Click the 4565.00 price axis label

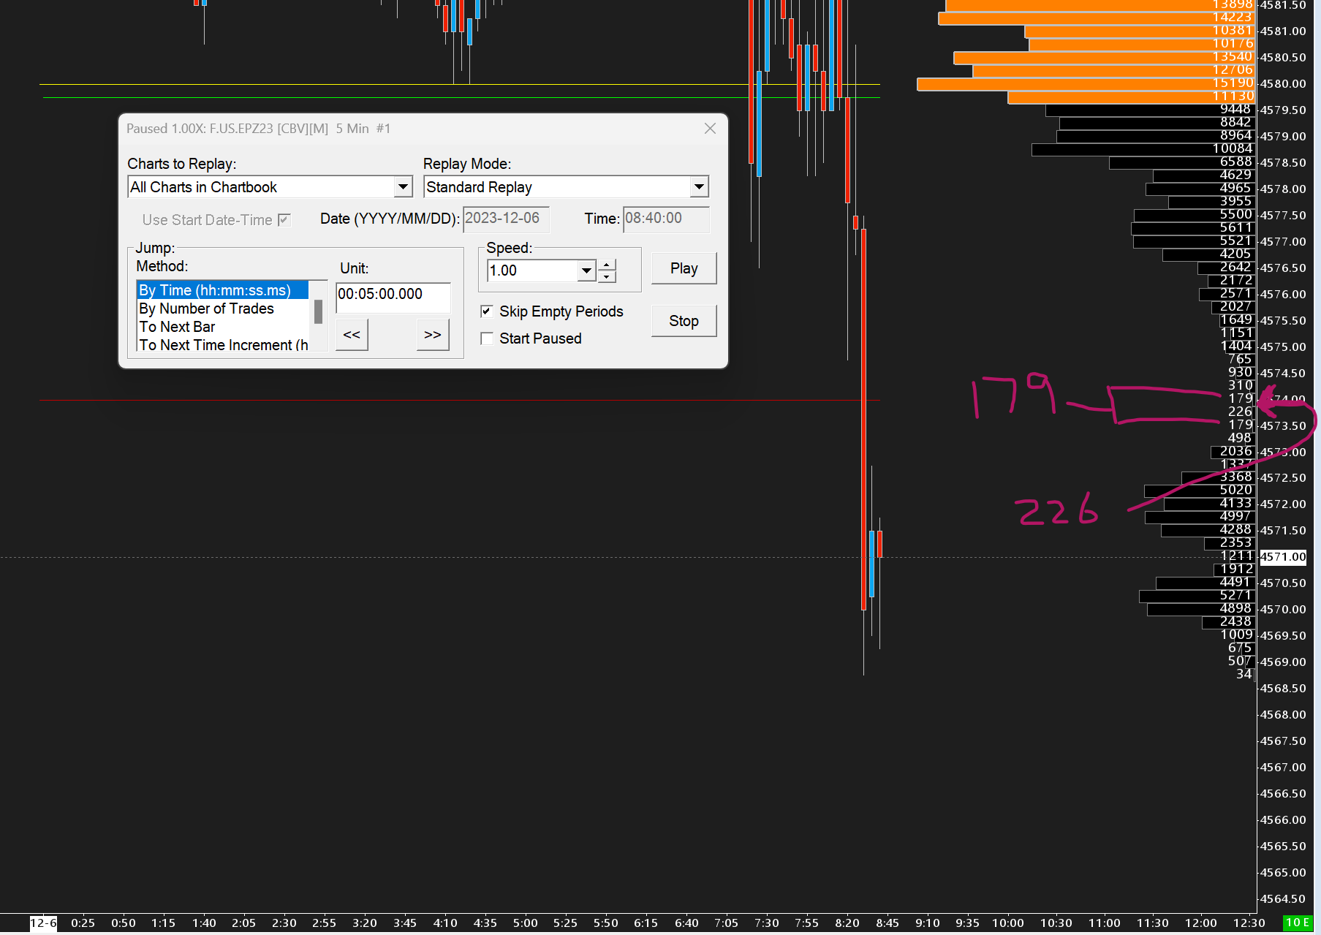point(1283,873)
